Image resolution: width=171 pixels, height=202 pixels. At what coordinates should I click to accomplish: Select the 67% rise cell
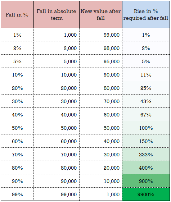146,114
